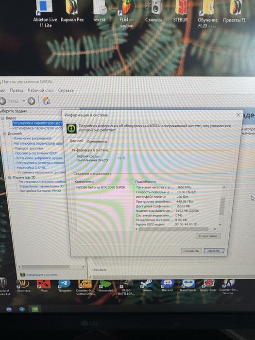The image size is (255, 340).
Task: Click the Выделенная видеопамять 8192 МБ GDDR6 row
Action: pyautogui.click(x=168, y=211)
